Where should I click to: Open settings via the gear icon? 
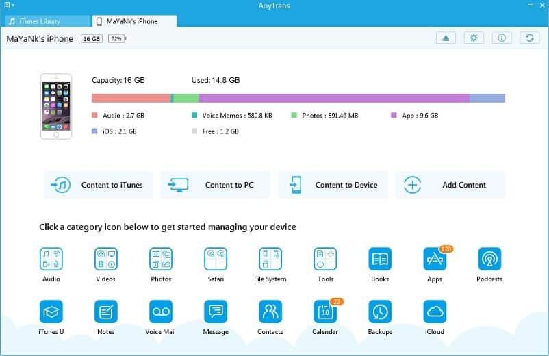coord(474,38)
